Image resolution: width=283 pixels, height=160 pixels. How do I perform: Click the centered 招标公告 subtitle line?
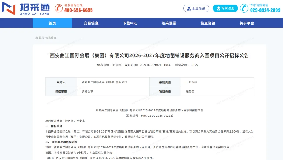pos(149,110)
